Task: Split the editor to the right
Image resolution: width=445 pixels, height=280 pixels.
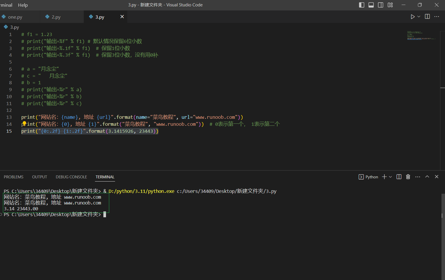Action: pyautogui.click(x=427, y=17)
